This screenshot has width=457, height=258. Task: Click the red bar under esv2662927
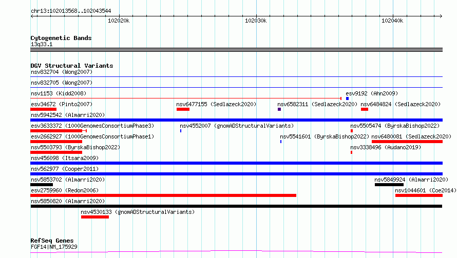[x=56, y=142]
